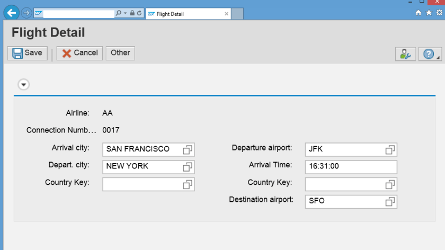Save the flight details

coord(28,53)
